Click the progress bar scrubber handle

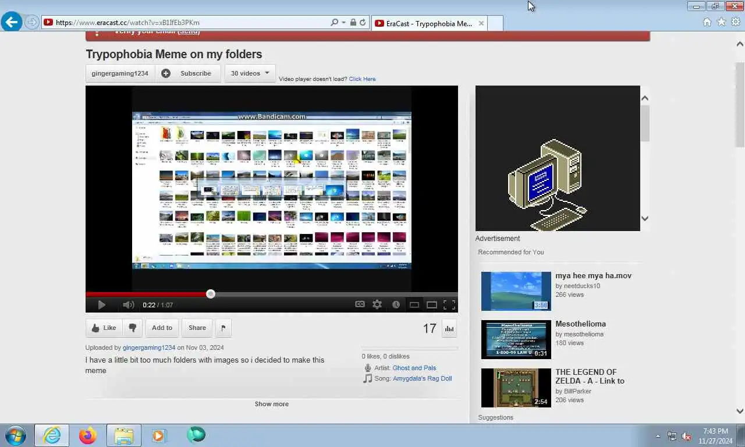coord(211,295)
